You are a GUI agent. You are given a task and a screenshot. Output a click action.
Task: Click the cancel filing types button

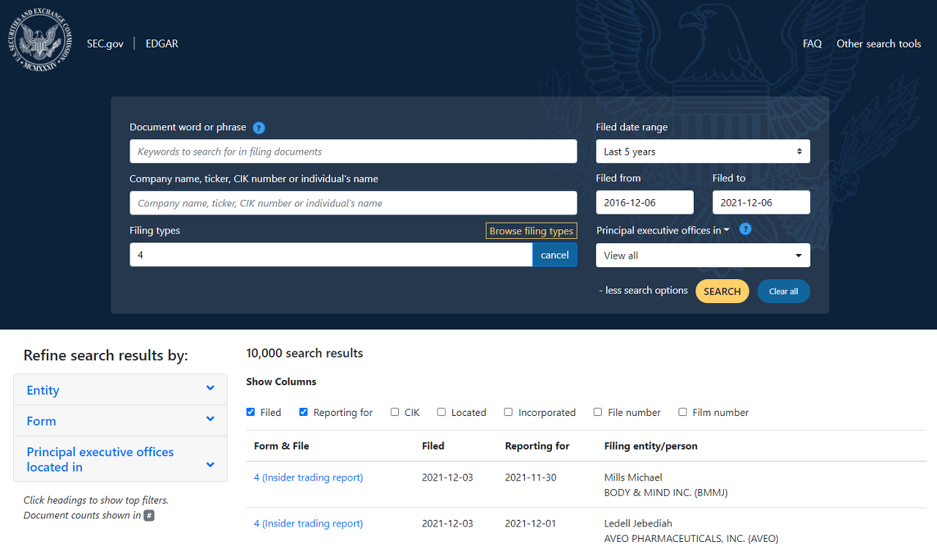tap(555, 255)
